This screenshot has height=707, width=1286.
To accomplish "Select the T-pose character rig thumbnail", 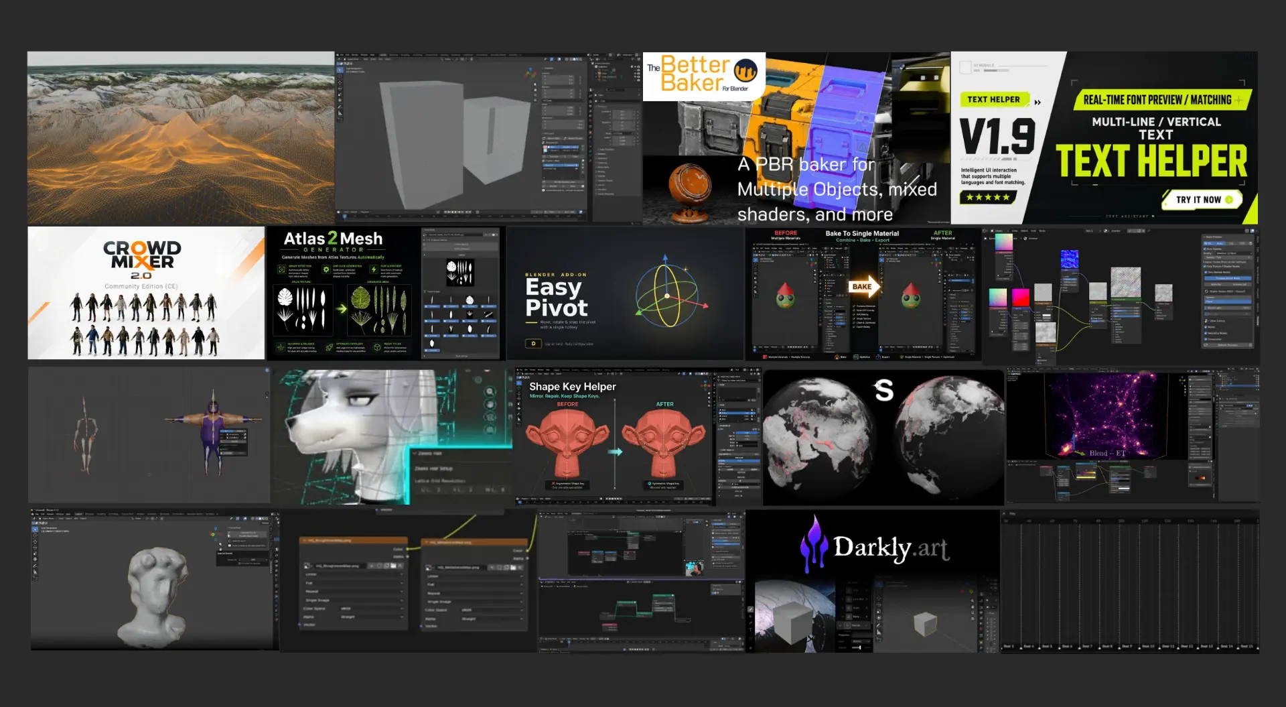I will click(149, 435).
